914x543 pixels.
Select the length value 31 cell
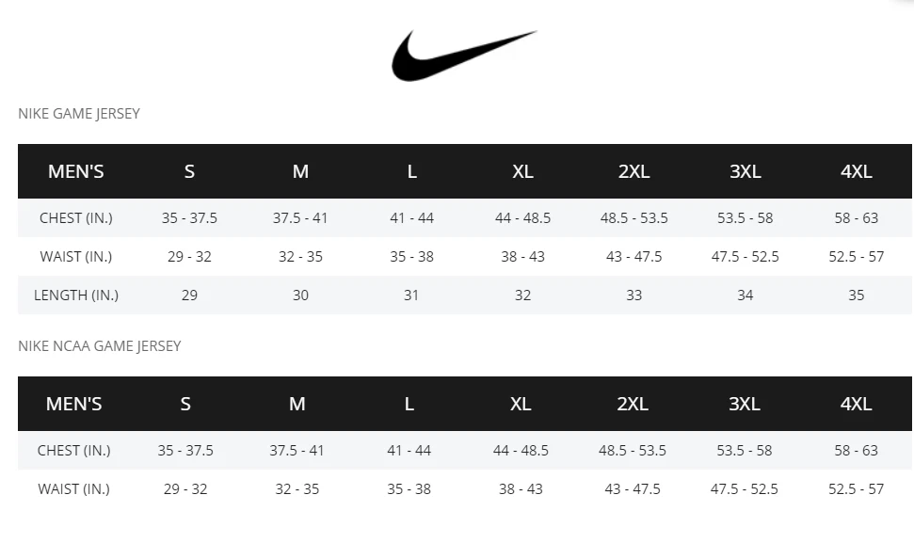(x=411, y=295)
